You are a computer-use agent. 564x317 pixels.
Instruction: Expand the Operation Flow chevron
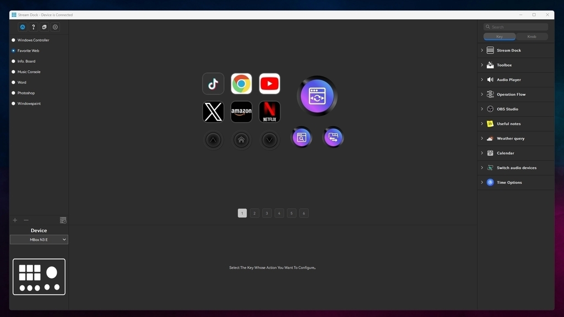tap(482, 94)
